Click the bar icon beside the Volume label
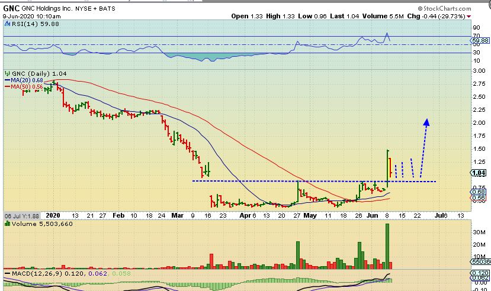The image size is (491, 291). pyautogui.click(x=8, y=224)
